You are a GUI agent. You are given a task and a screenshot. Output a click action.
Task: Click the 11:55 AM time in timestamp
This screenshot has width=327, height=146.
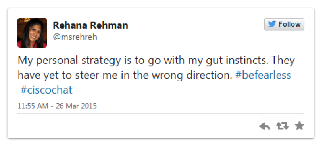click(x=33, y=106)
